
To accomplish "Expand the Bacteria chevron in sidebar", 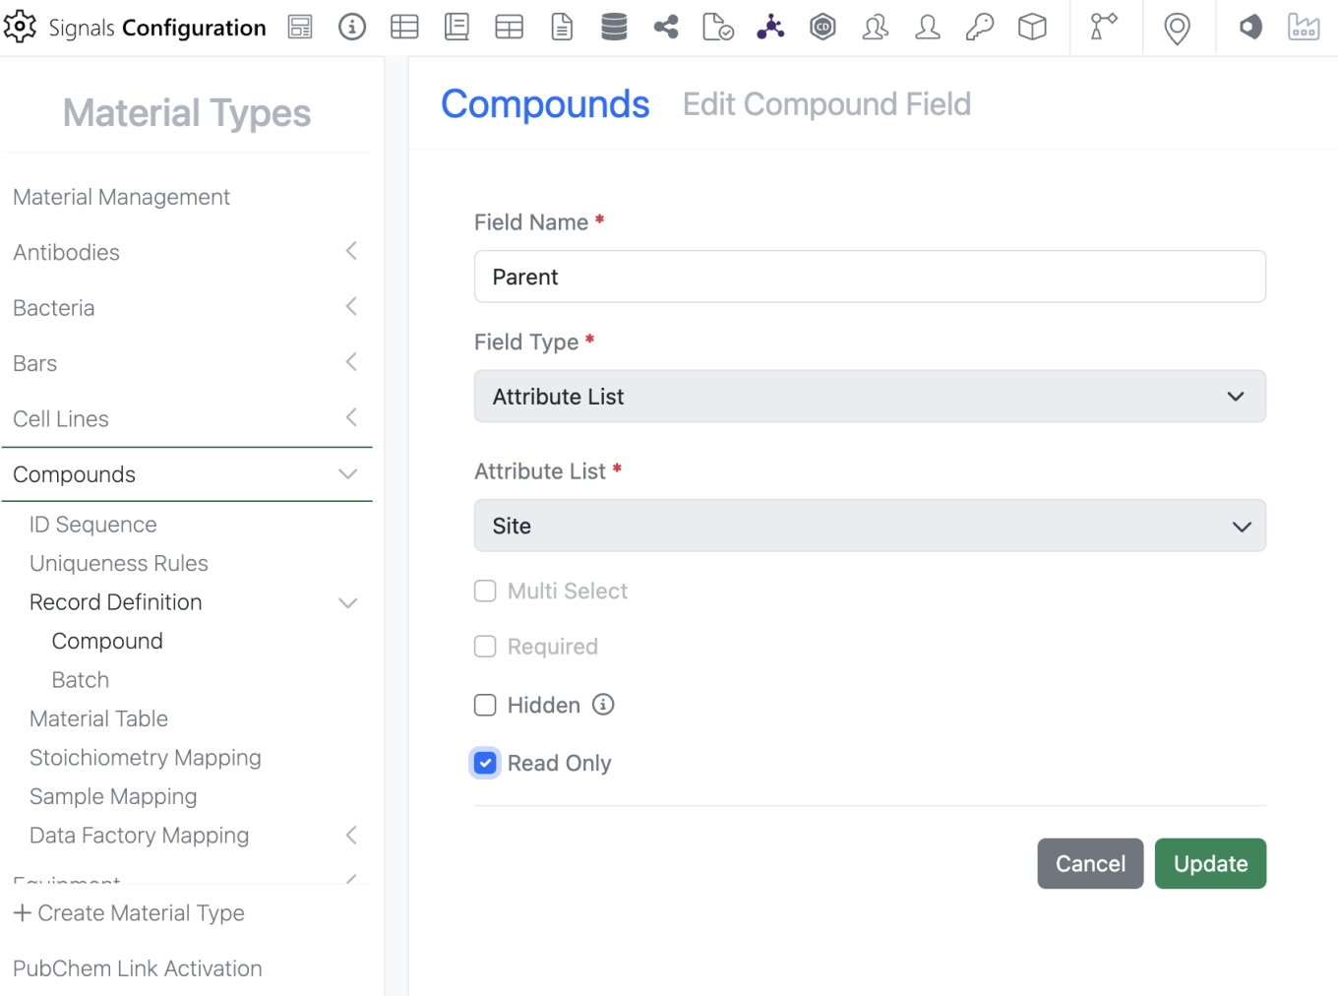I will point(351,307).
